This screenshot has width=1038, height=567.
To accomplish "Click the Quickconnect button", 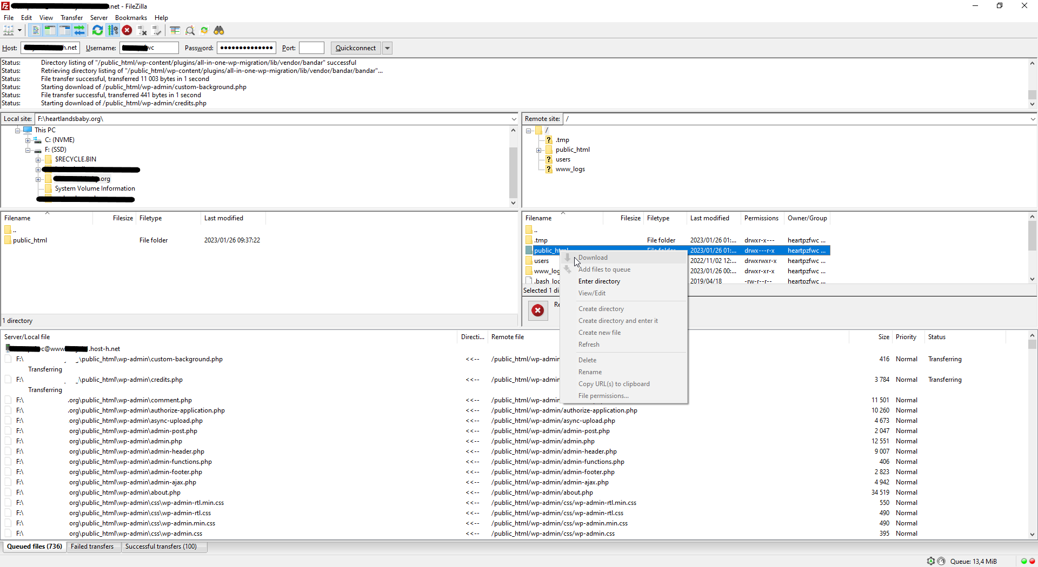I will click(x=356, y=48).
